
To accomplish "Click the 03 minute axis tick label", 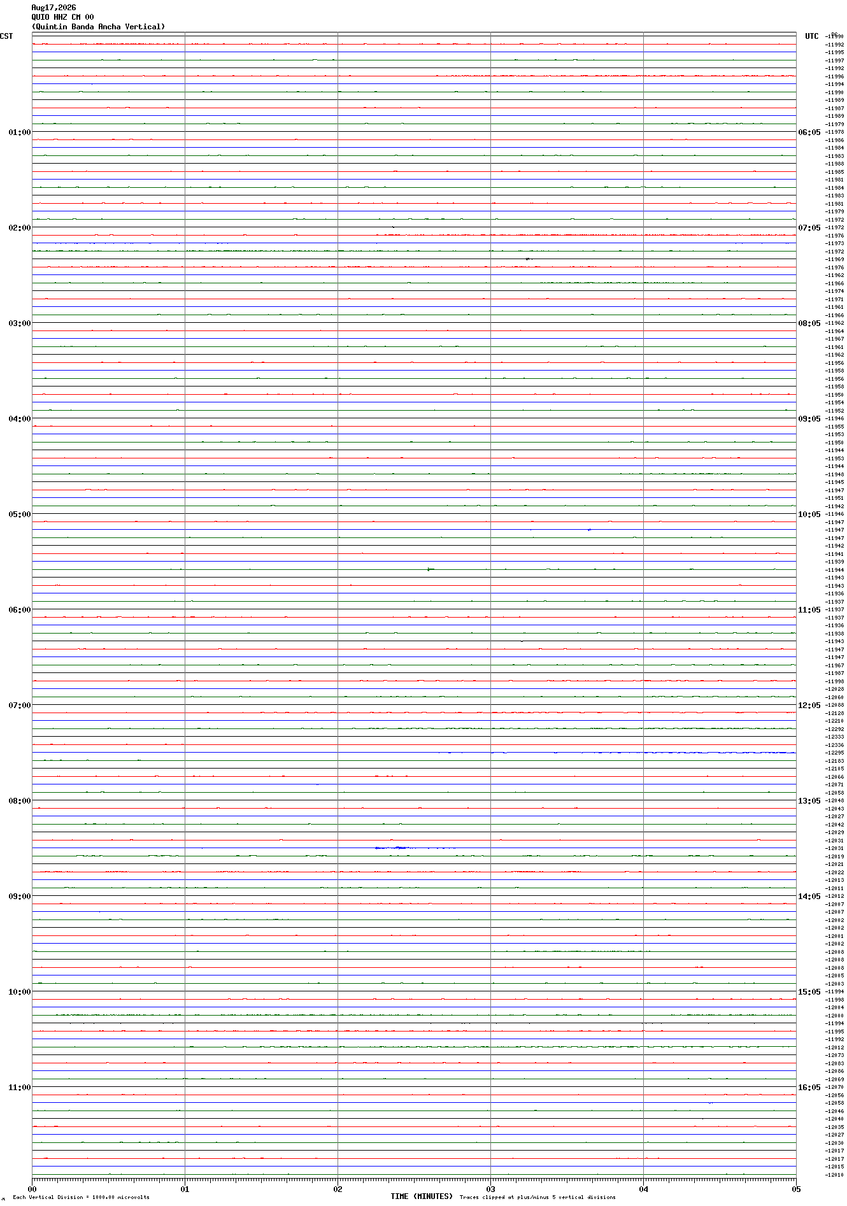I will [490, 1189].
